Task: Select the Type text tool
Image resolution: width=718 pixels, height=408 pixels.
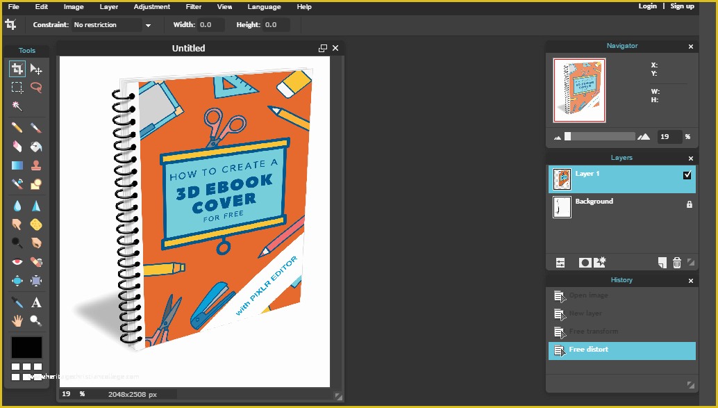Action: (x=36, y=302)
